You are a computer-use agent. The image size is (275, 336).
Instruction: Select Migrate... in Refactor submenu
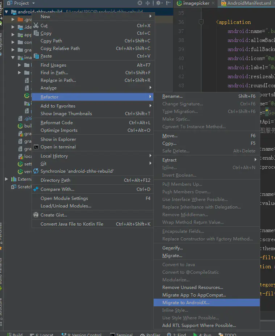coord(207,256)
